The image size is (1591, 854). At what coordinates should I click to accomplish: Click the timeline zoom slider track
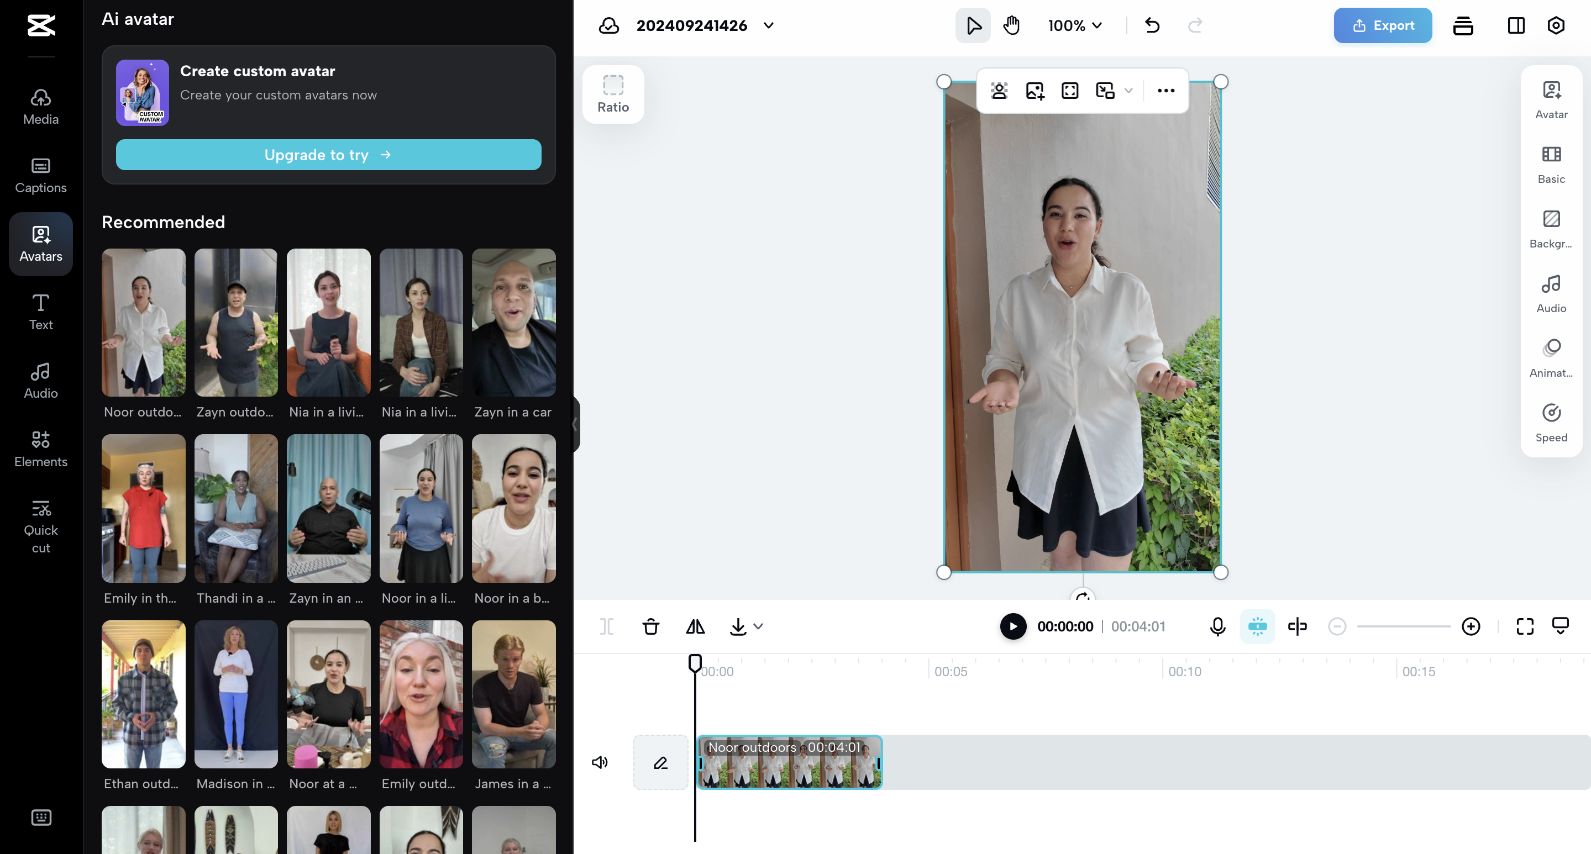click(x=1403, y=627)
